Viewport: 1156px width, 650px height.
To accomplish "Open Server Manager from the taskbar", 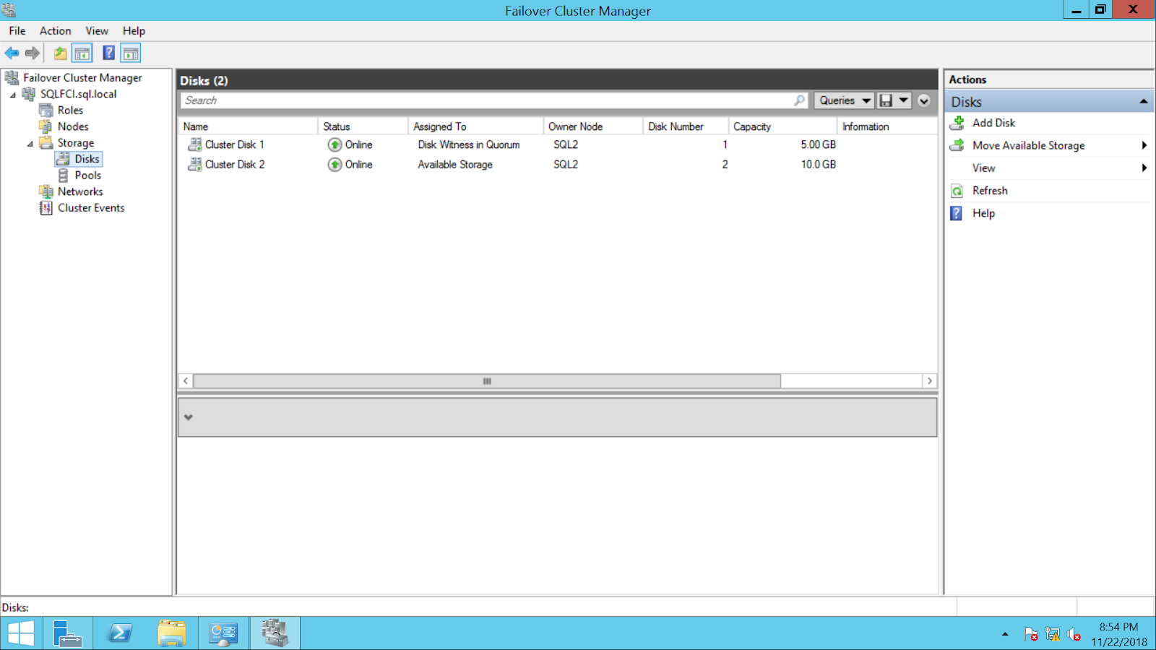I will 68,633.
